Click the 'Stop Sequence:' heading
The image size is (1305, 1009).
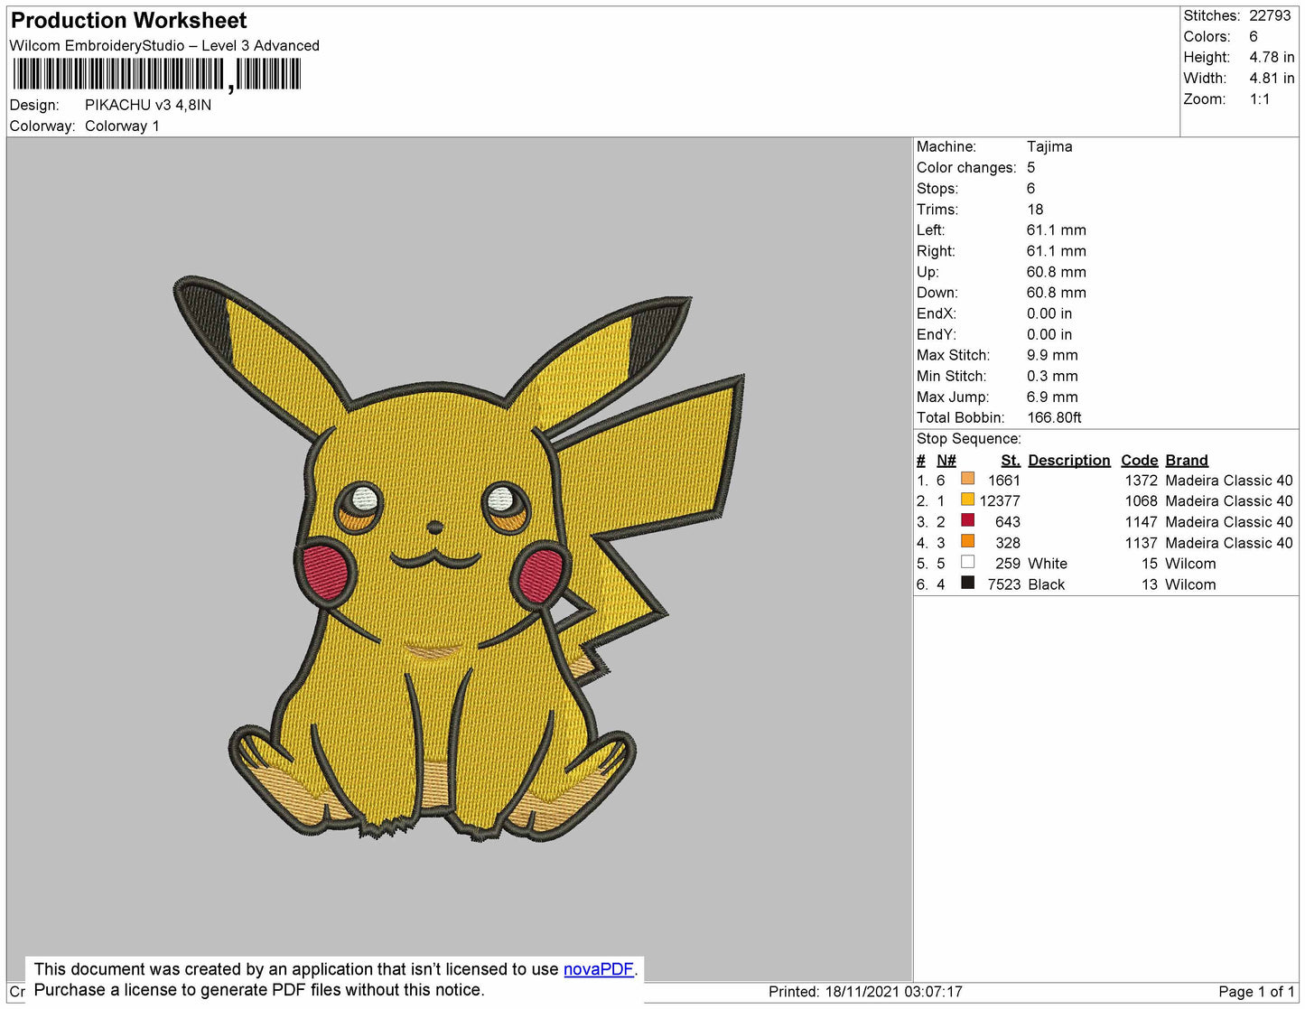(969, 438)
